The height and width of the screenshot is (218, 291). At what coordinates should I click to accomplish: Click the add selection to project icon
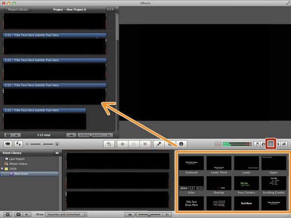point(109,144)
